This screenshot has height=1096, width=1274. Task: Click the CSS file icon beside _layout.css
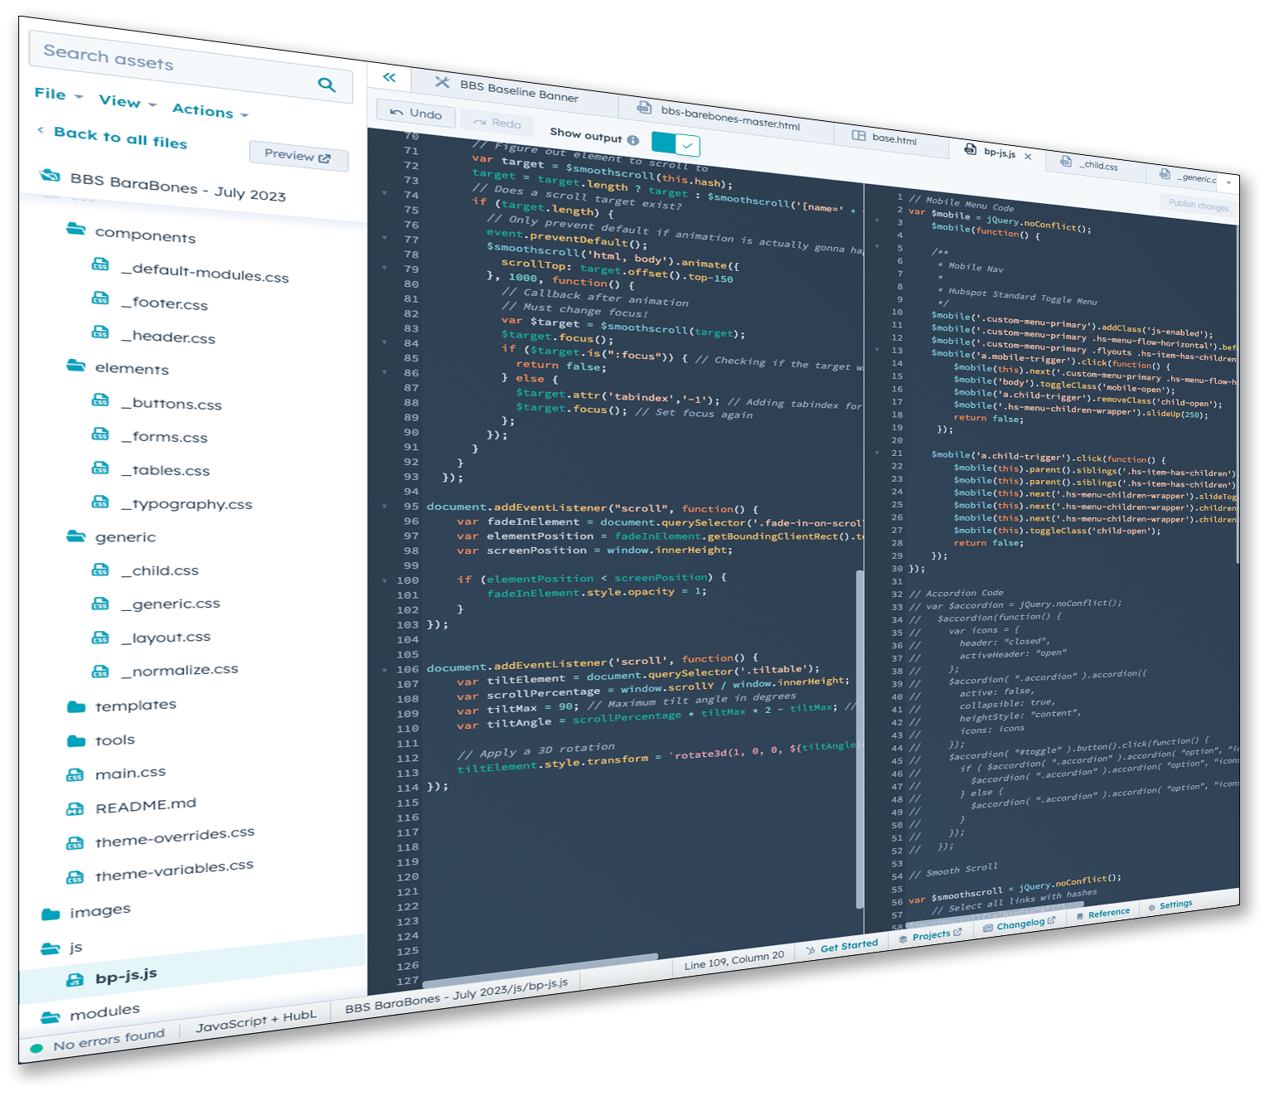(x=100, y=638)
